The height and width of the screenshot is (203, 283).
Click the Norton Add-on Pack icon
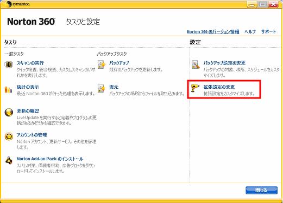pos(9,160)
